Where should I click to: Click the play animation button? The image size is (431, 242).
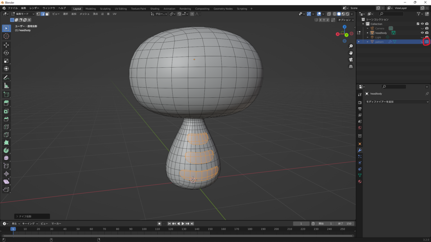tap(183, 224)
